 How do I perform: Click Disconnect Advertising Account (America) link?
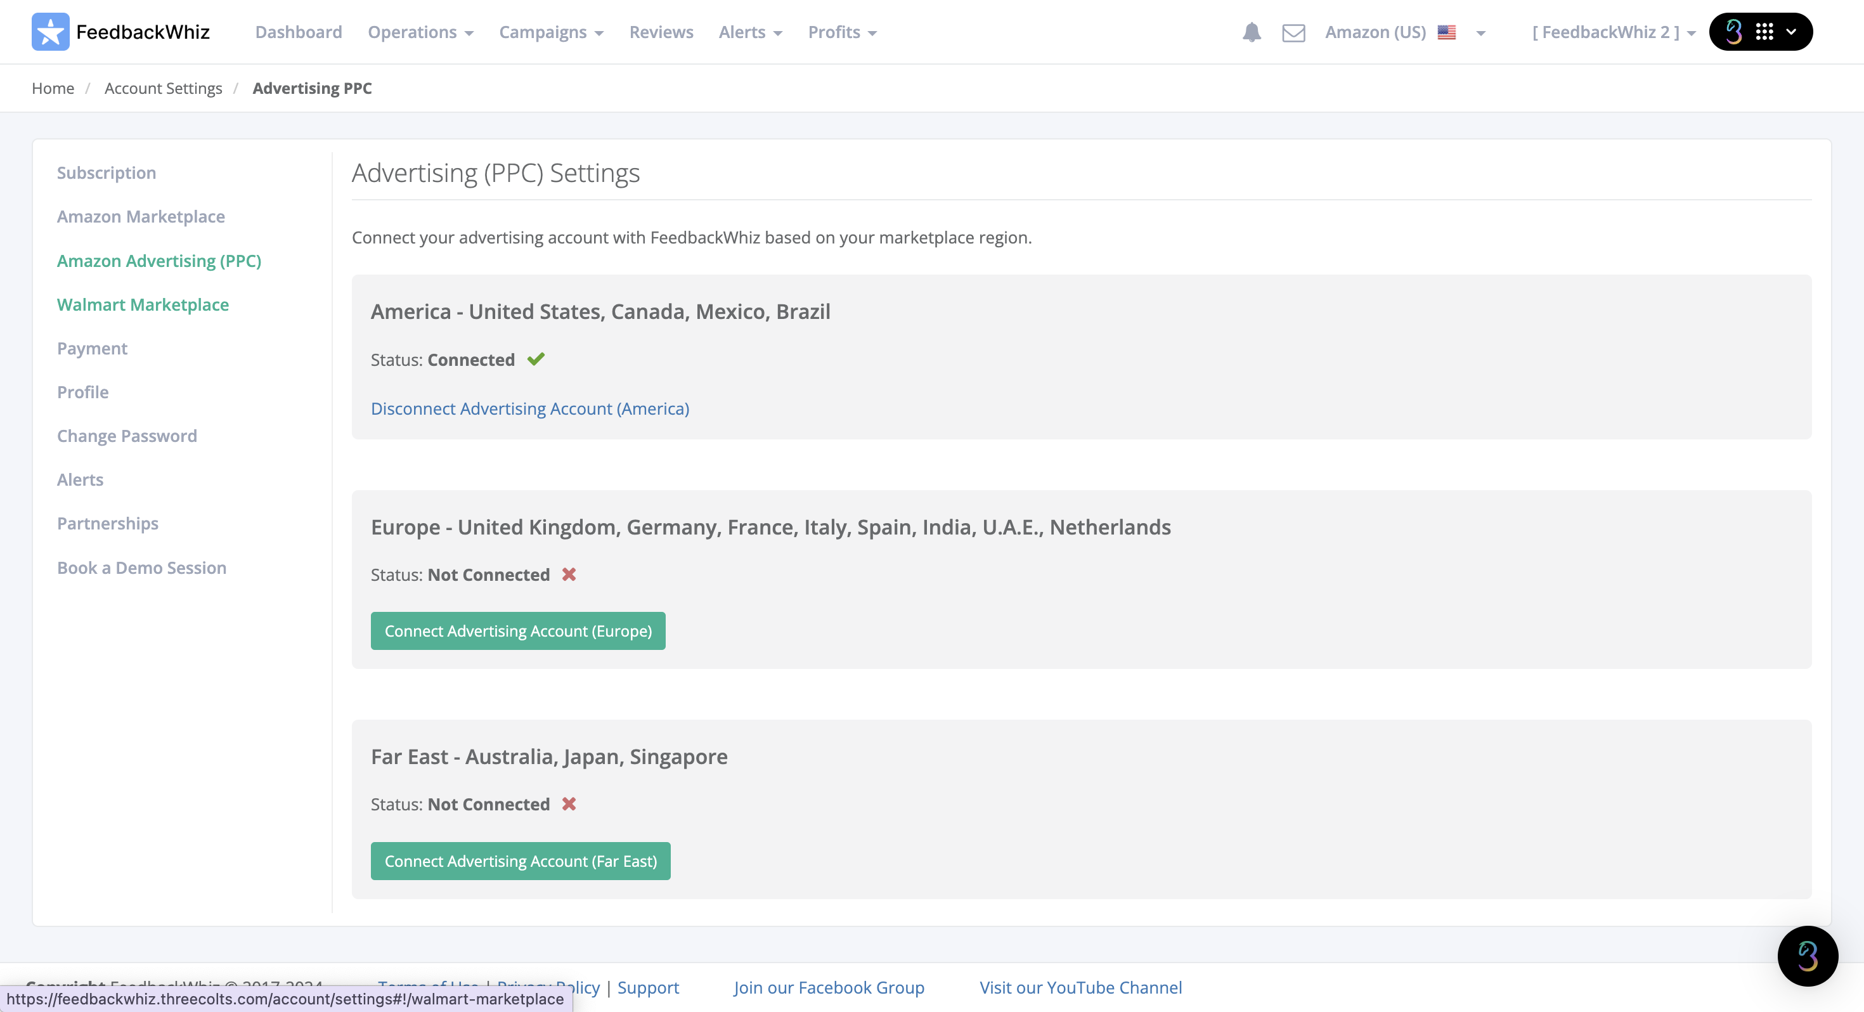pos(529,408)
